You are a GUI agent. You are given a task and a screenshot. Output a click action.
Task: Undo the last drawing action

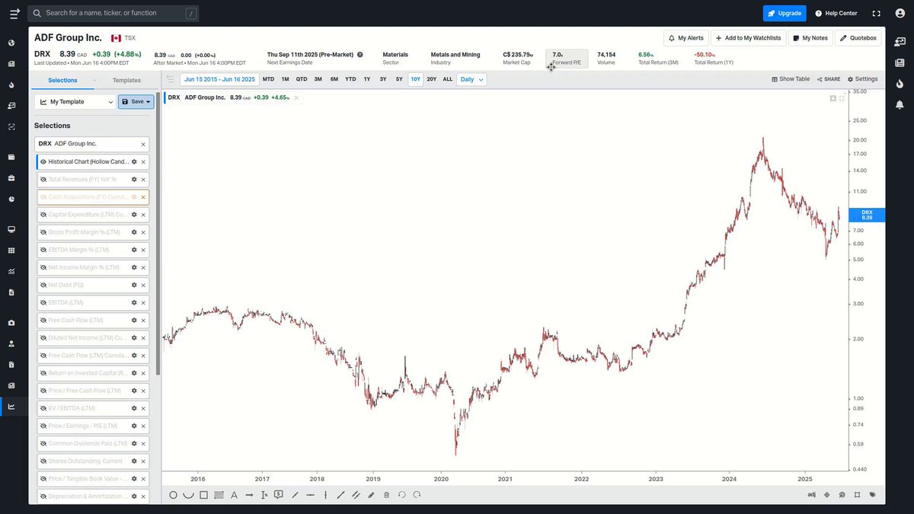(x=401, y=495)
